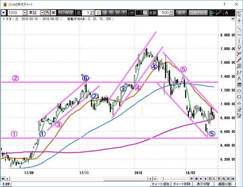Image resolution: width=243 pixels, height=187 pixels.
Task: Select the text annotation 'A' tool in right toolbar
Action: [x=239, y=79]
